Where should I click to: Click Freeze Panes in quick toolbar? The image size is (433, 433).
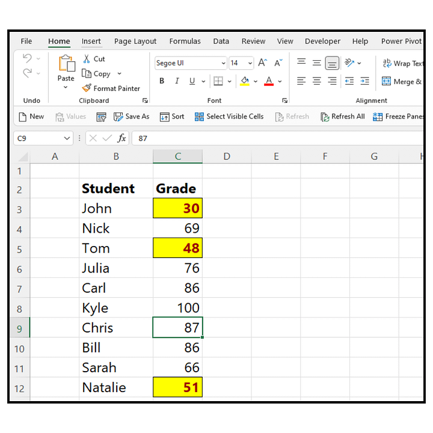398,117
